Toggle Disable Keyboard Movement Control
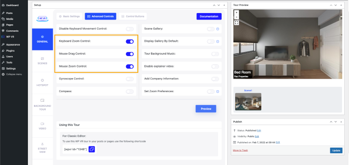349x165 pixels. 130,29
